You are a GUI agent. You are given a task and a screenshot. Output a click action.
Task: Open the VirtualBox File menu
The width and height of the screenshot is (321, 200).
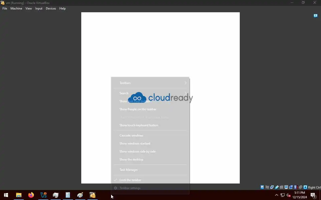(x=5, y=8)
